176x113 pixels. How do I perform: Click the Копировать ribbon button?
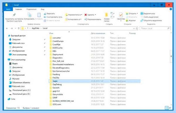[29, 16]
